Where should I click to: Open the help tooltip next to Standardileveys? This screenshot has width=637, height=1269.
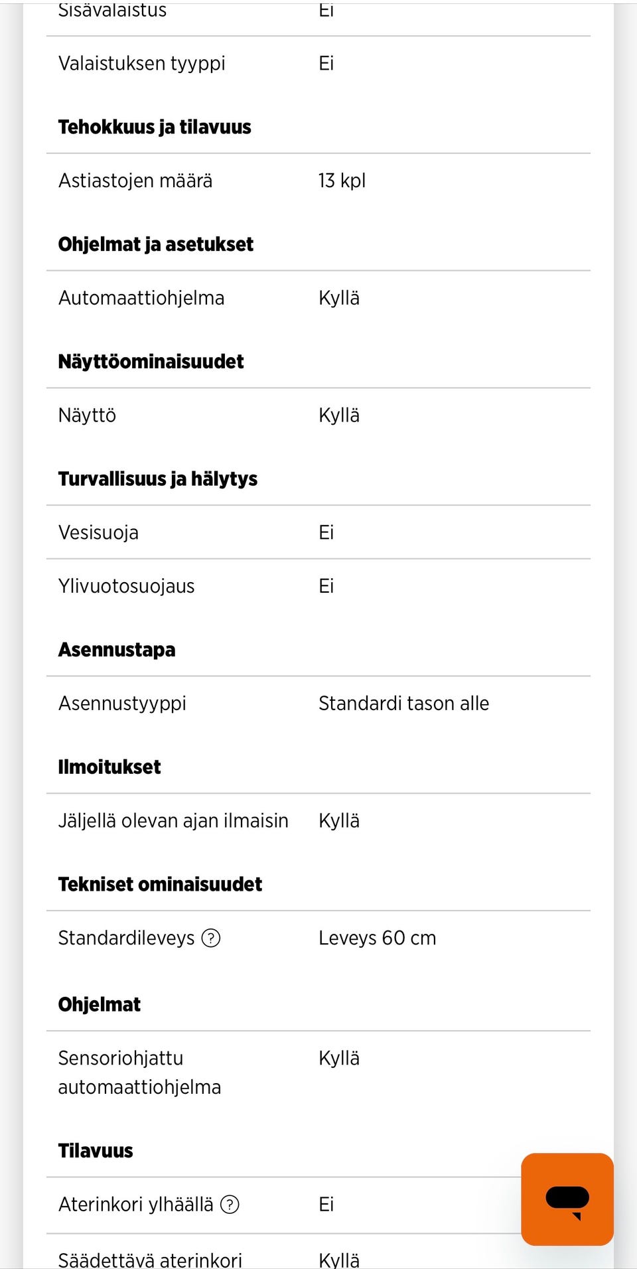(x=211, y=938)
